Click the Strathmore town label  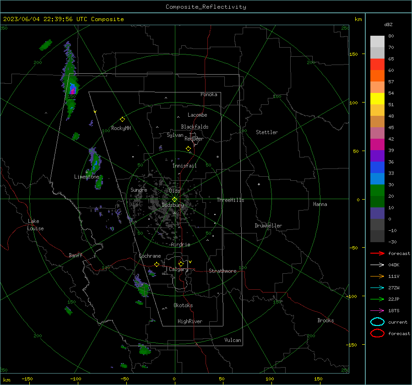222,271
